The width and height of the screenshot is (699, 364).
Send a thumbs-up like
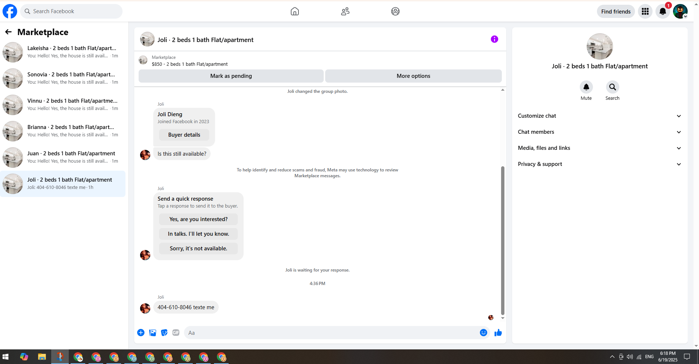tap(498, 333)
